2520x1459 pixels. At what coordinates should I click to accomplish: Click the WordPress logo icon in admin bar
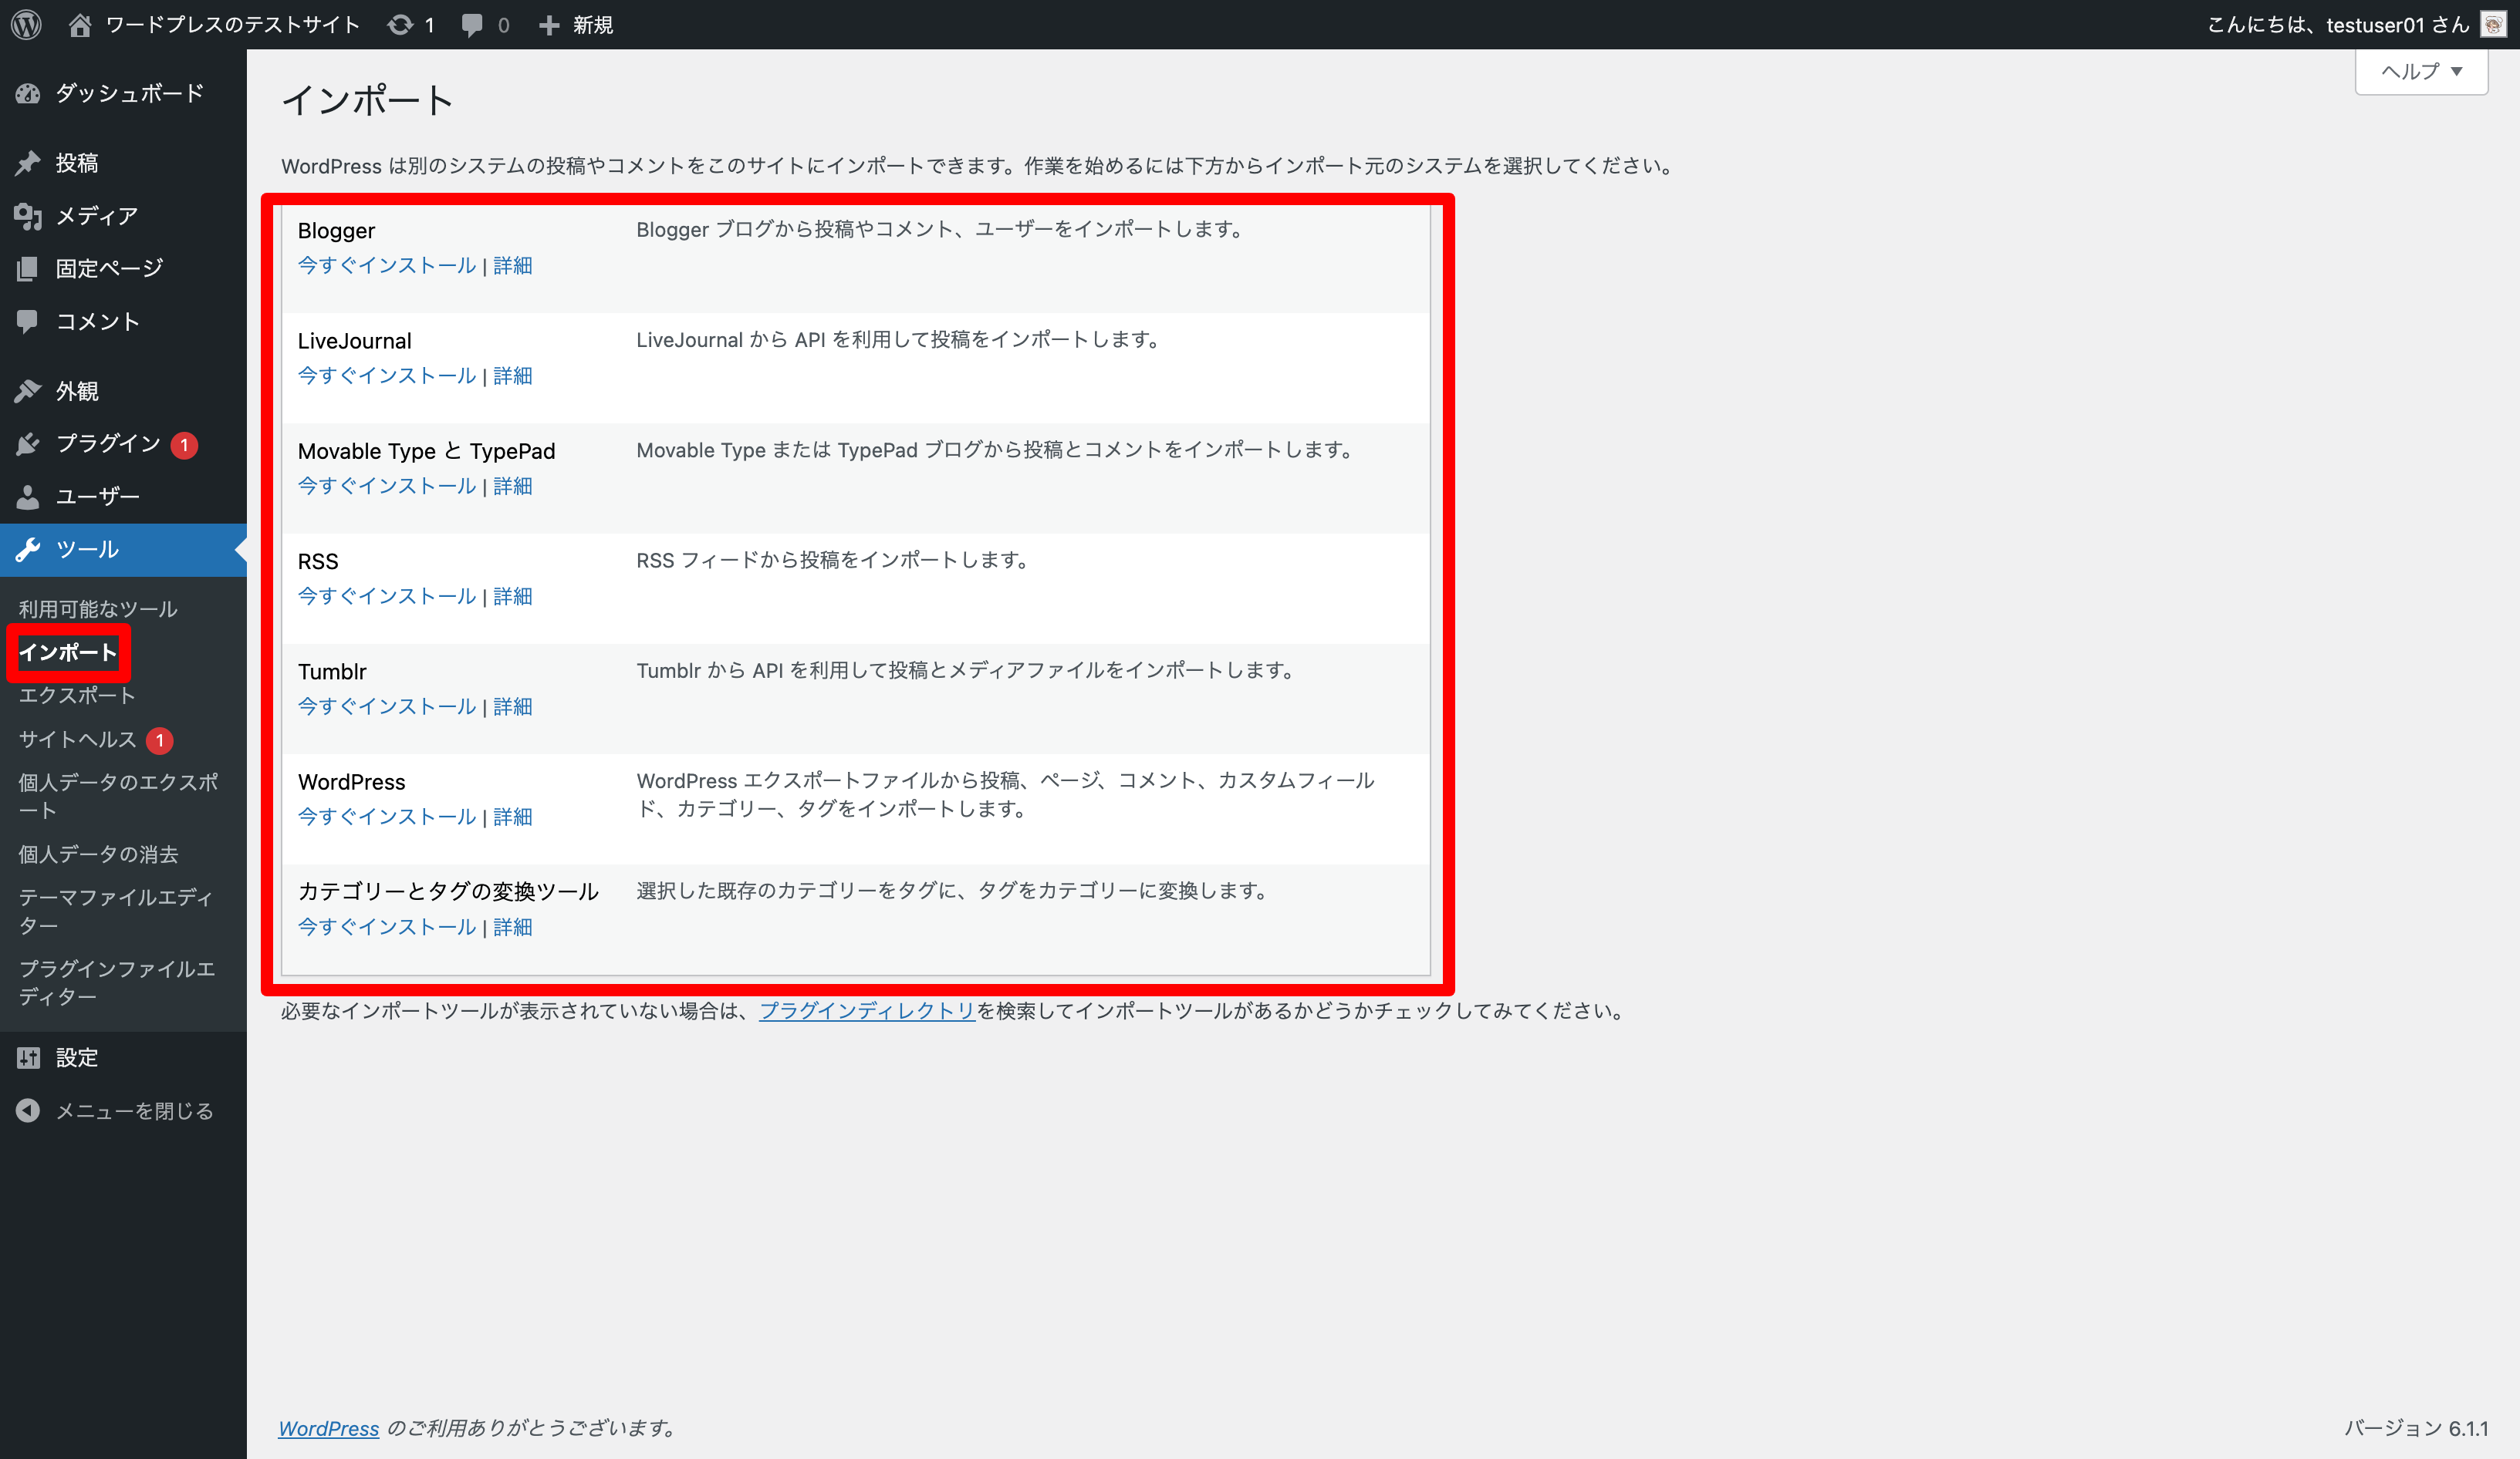[x=27, y=25]
